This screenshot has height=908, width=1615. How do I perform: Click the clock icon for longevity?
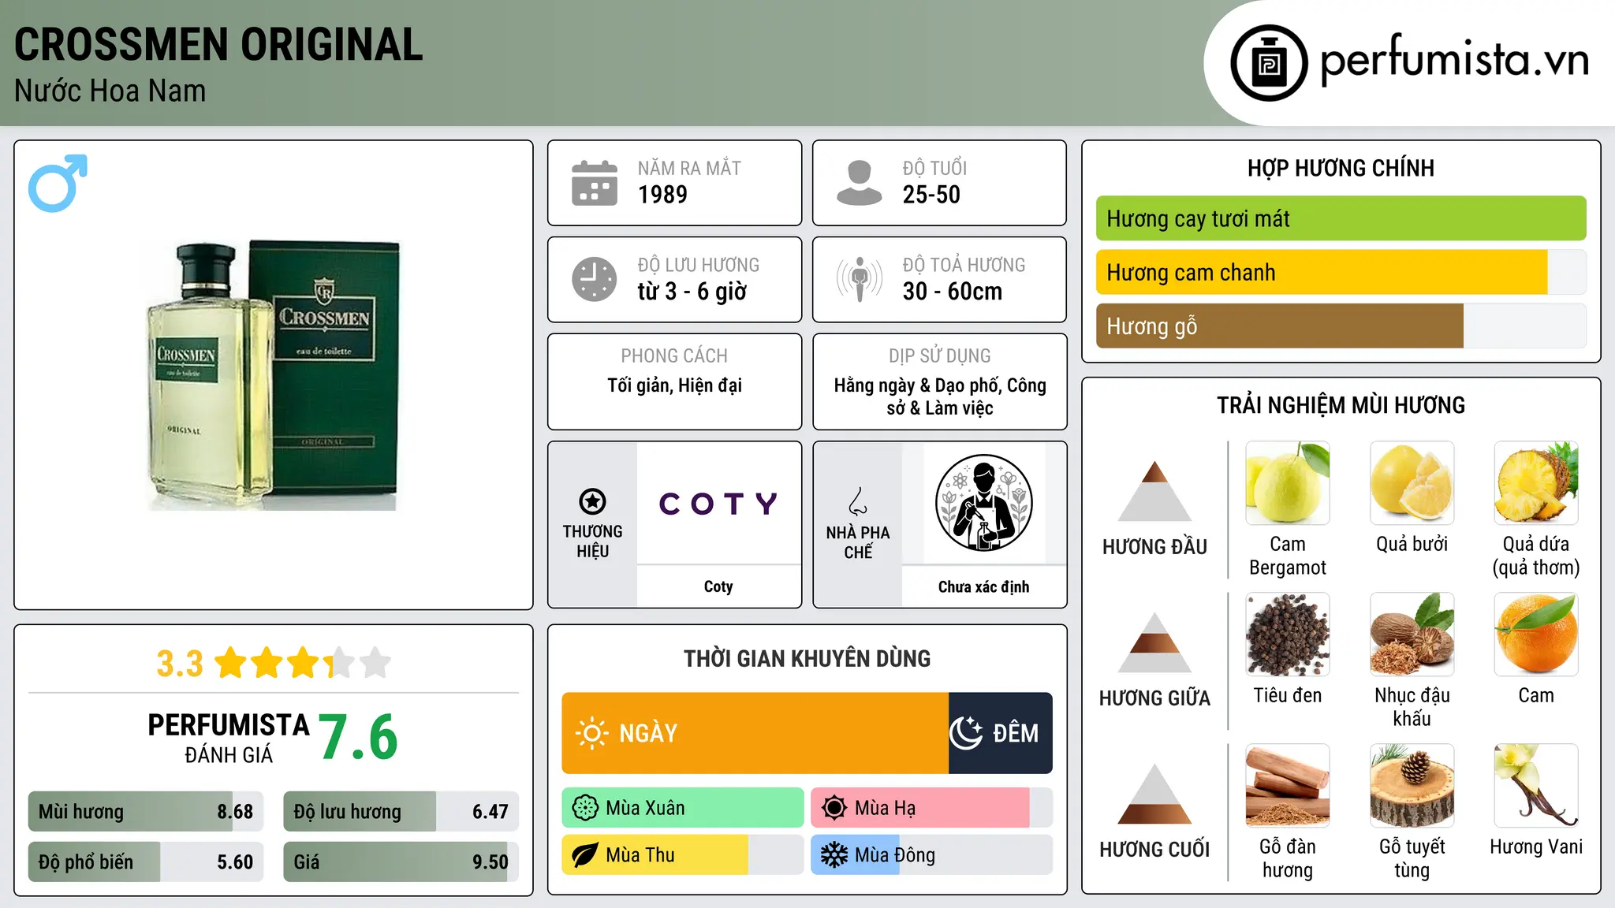(x=595, y=279)
